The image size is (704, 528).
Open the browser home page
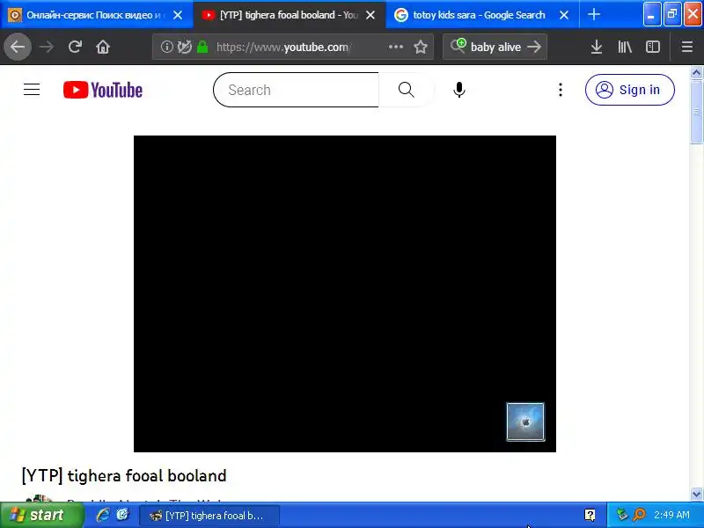tap(103, 47)
